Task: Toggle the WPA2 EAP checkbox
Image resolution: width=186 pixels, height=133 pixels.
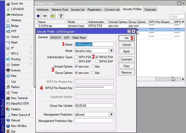Action: 97,61
